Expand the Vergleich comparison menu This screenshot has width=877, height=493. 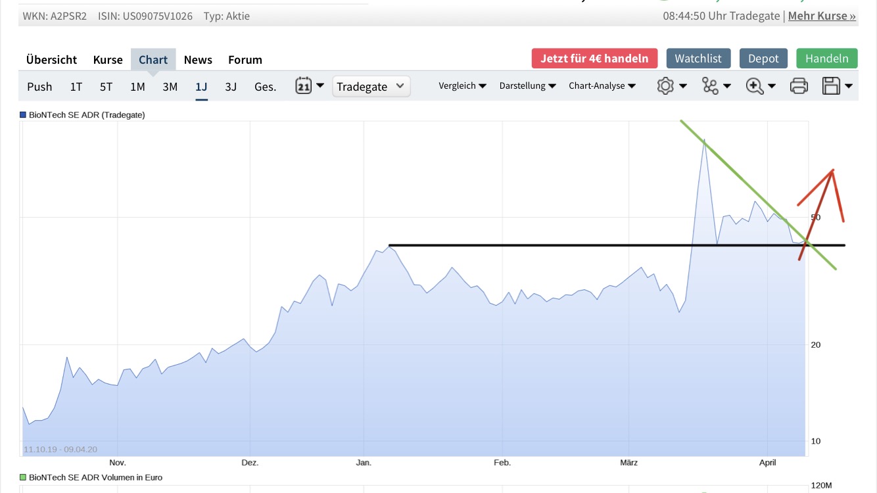[x=462, y=86]
